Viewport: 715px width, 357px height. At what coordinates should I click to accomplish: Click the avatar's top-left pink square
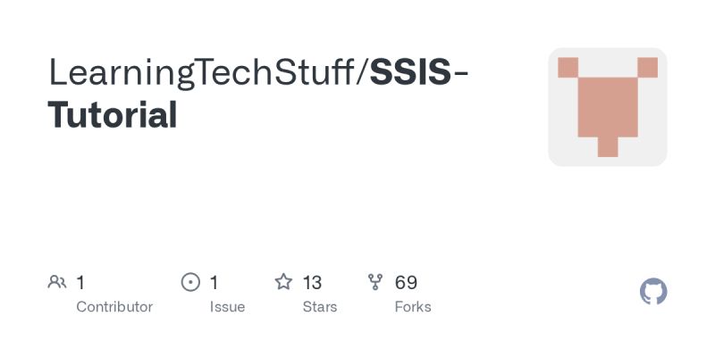pyautogui.click(x=568, y=68)
